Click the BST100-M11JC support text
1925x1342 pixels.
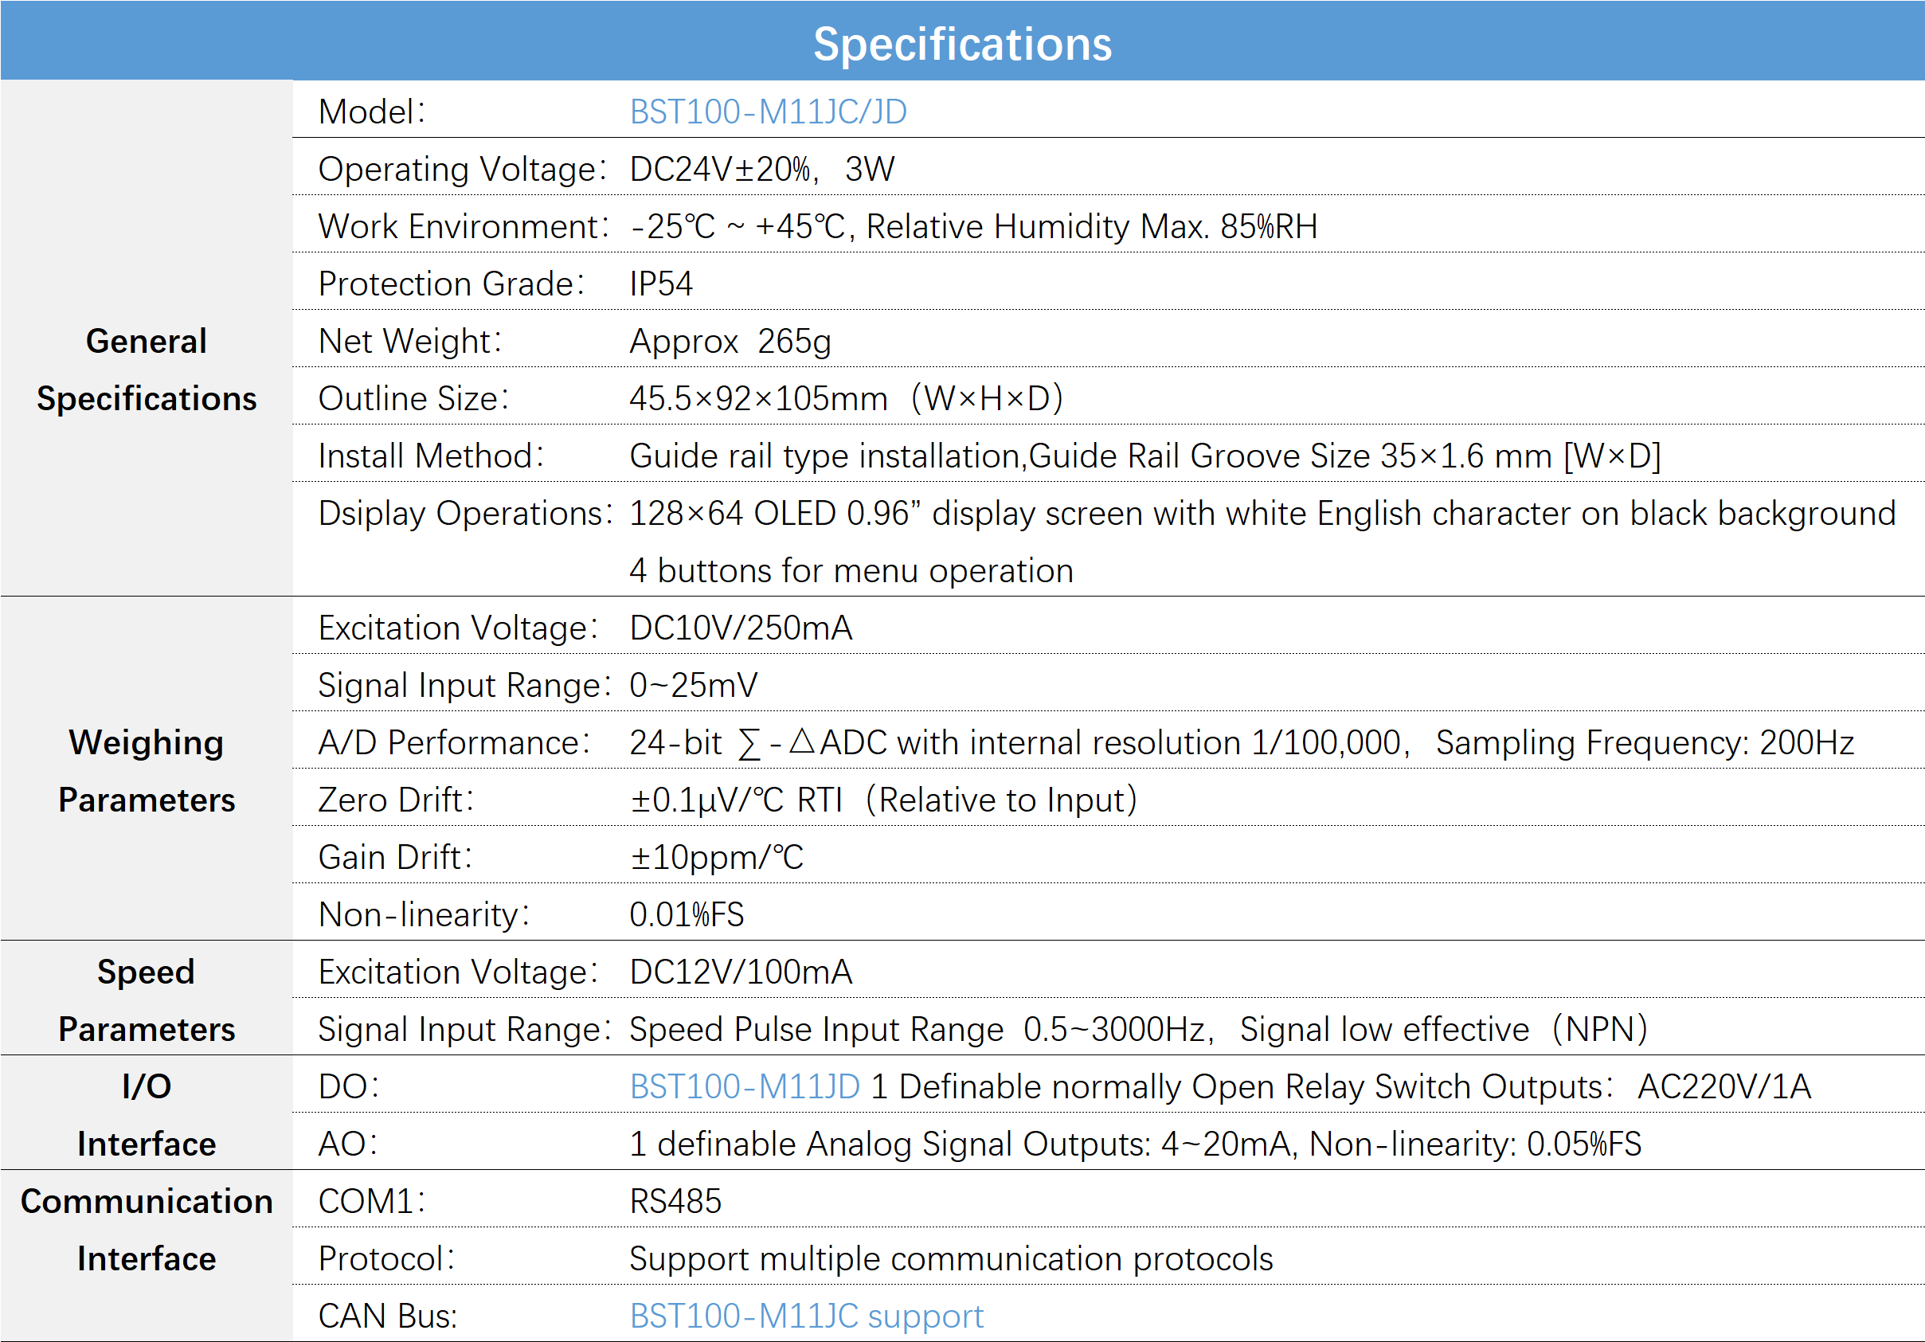(806, 1316)
